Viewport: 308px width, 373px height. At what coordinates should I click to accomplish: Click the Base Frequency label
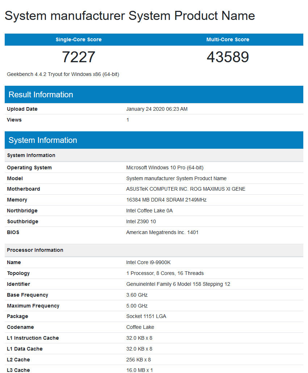pos(28,295)
